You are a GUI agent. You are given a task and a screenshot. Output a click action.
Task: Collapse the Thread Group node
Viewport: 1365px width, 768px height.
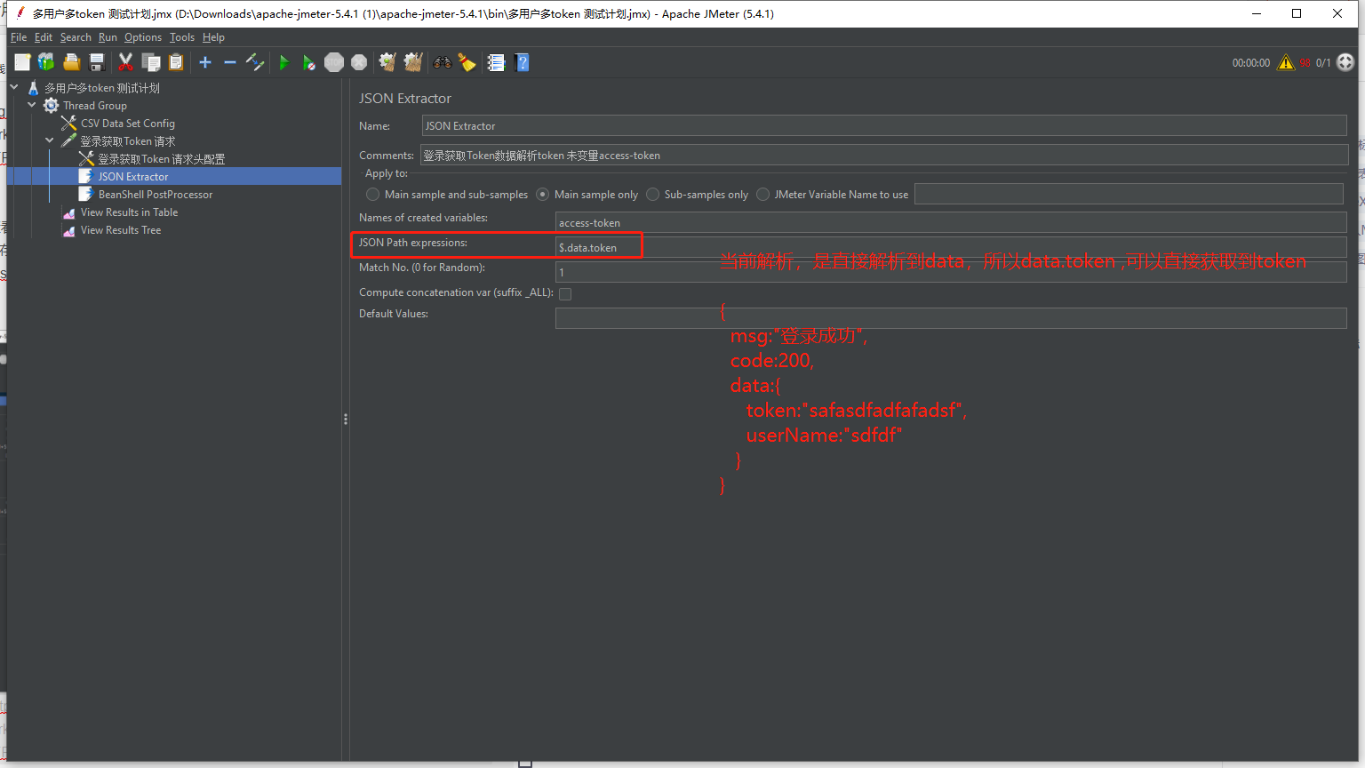pos(32,105)
